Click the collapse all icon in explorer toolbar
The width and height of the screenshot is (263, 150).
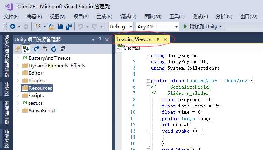click(x=63, y=49)
